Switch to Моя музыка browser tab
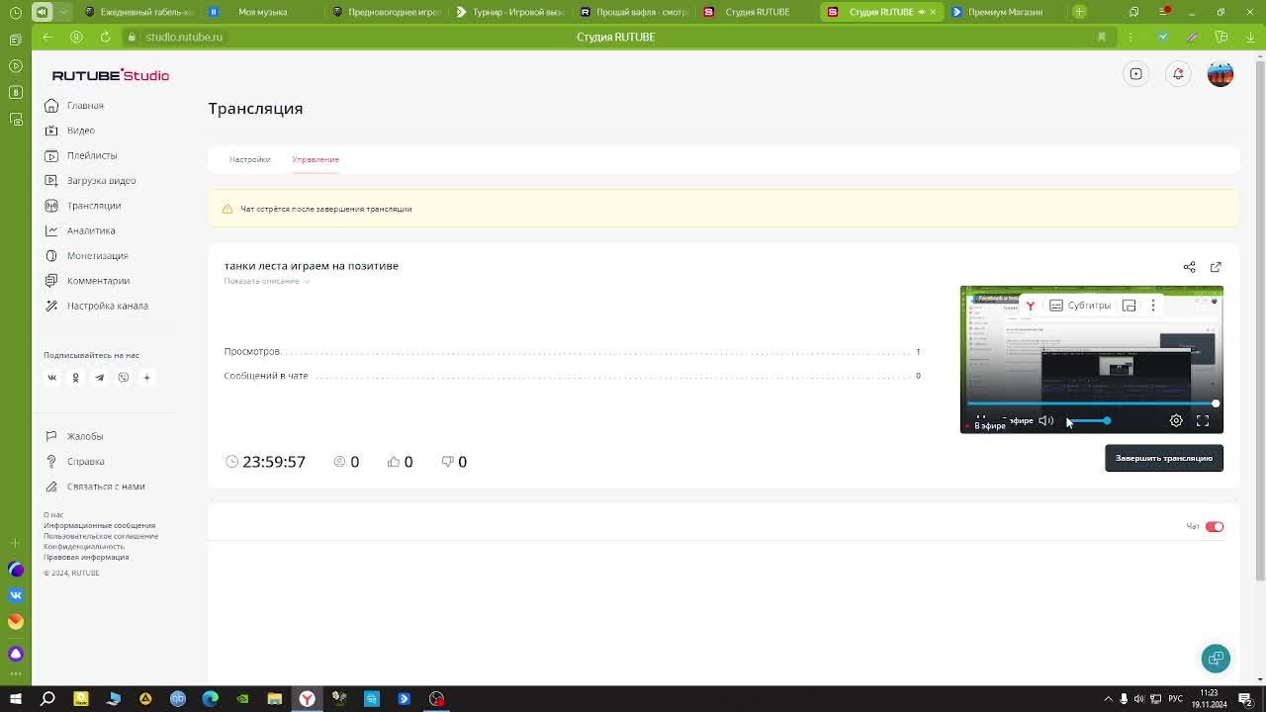This screenshot has height=712, width=1266. pos(262,12)
